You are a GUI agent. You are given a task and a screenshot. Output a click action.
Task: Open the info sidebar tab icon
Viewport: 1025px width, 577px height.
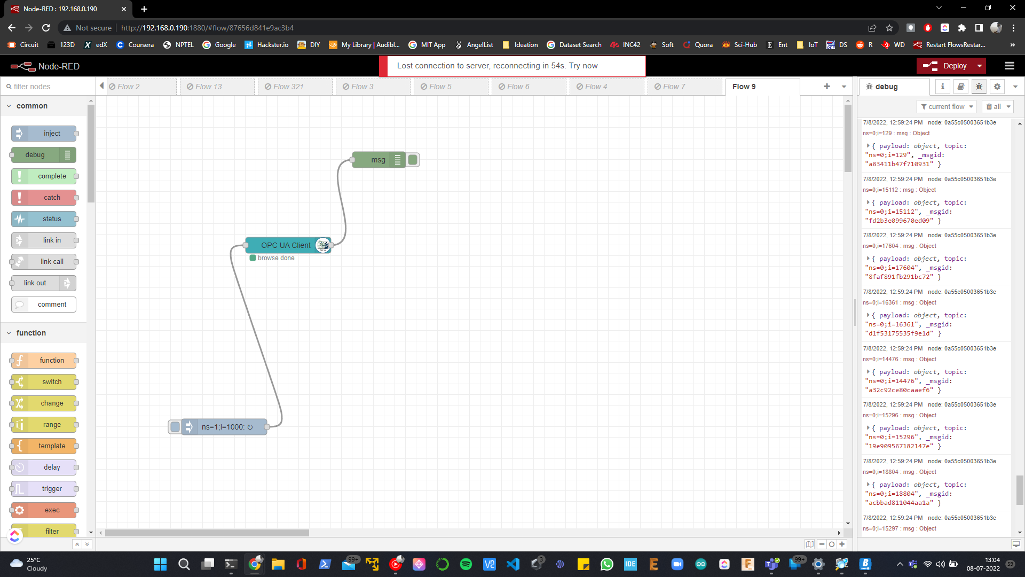click(943, 87)
